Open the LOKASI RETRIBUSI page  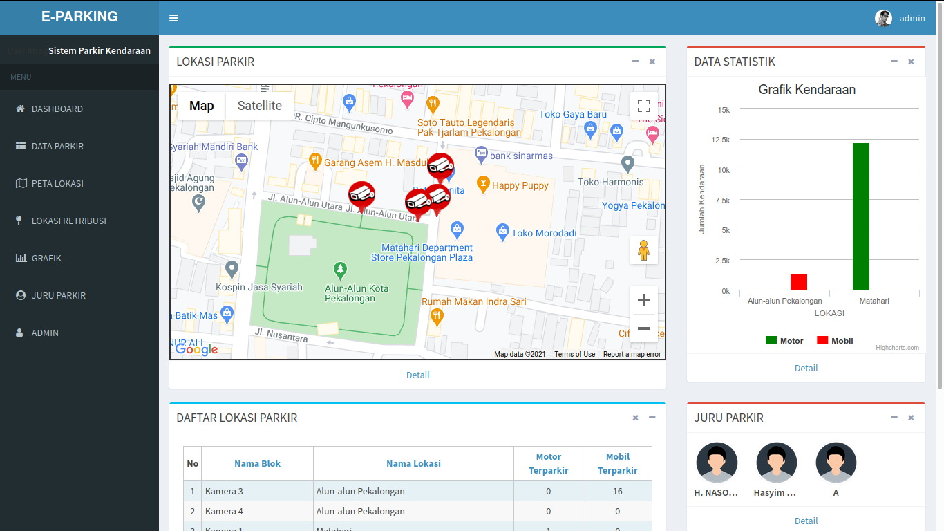(79, 221)
